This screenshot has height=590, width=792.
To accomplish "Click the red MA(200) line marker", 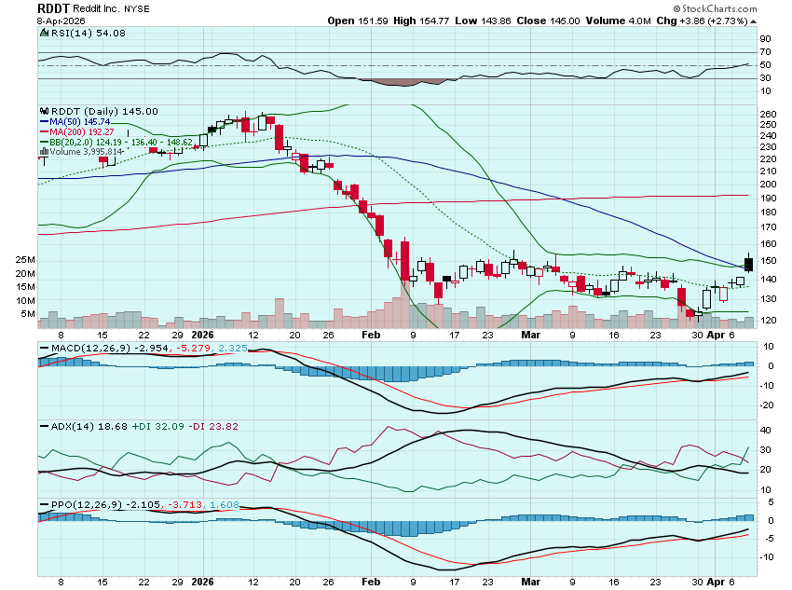I will [x=44, y=132].
